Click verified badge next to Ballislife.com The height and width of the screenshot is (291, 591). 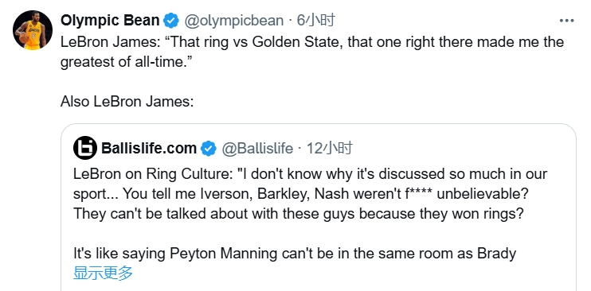[209, 149]
